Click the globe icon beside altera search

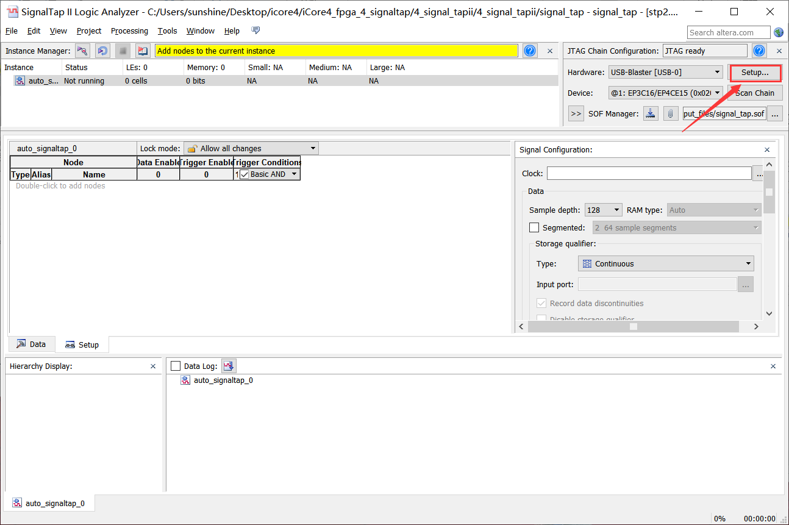pyautogui.click(x=779, y=32)
